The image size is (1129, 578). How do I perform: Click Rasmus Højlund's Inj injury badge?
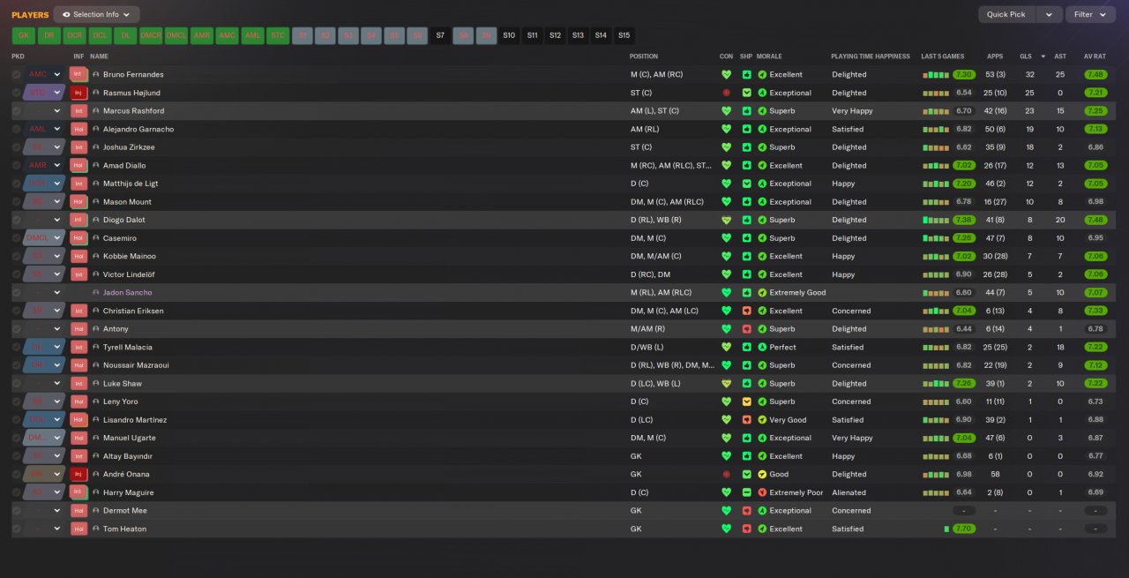[x=79, y=93]
